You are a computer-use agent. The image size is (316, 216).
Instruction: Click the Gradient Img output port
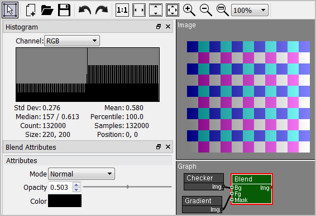(222, 209)
